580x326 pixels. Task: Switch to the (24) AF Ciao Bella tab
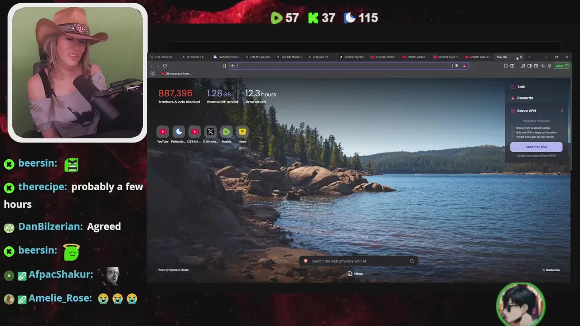257,57
